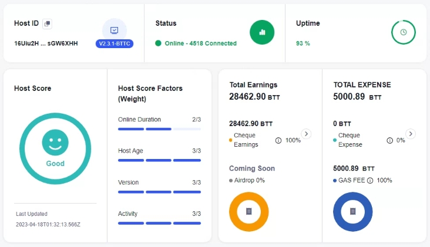Click the uptime clock ring icon

point(403,32)
